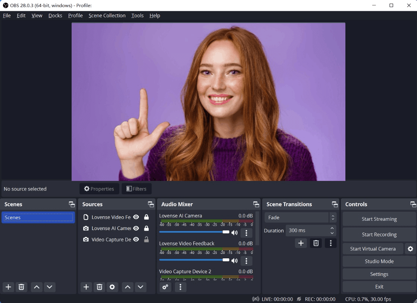Move source up in Sources list
This screenshot has height=303, width=417.
(128, 287)
